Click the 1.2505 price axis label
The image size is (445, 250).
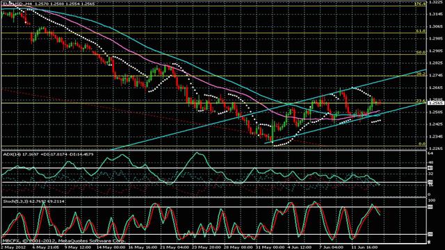(436, 112)
